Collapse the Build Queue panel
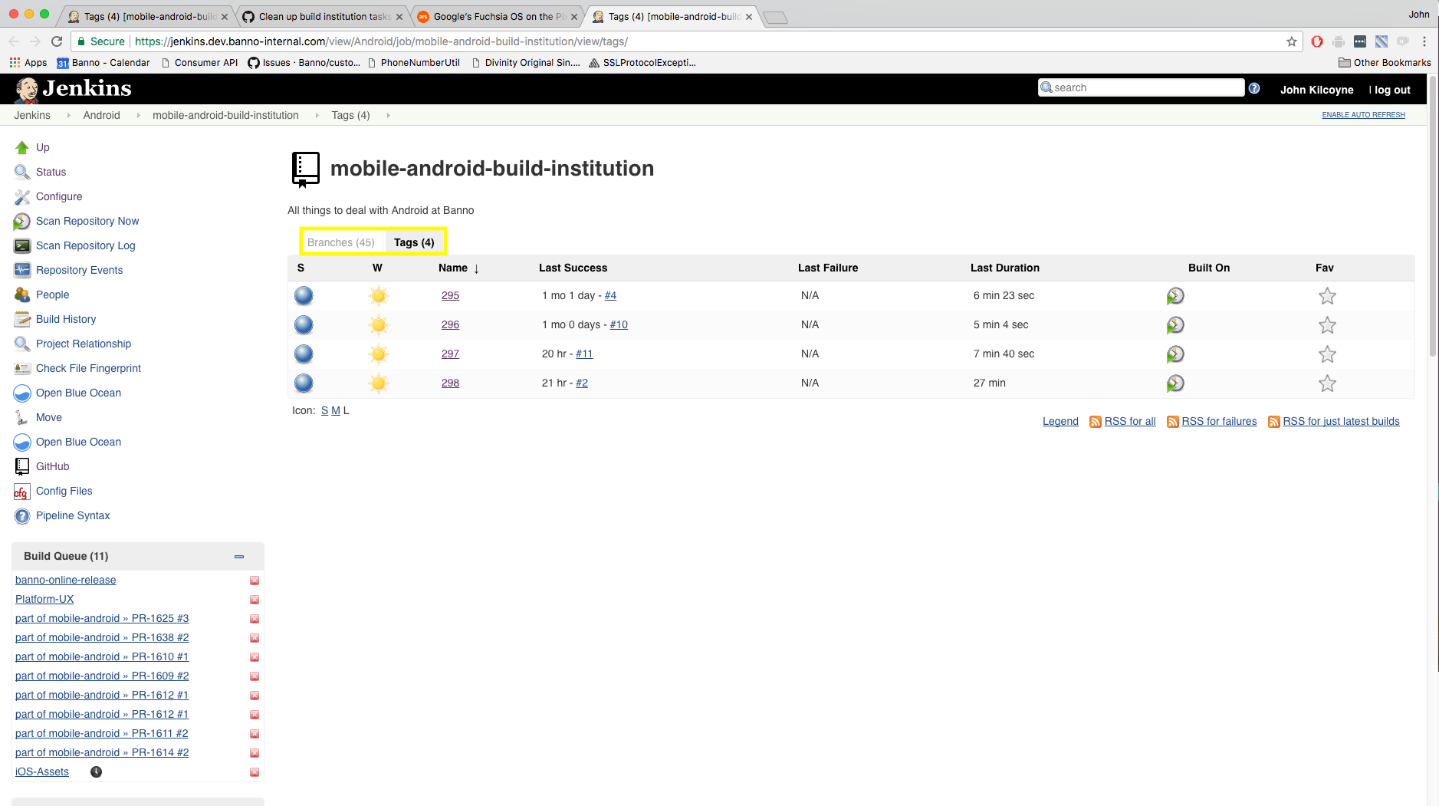The height and width of the screenshot is (806, 1439). click(x=239, y=557)
